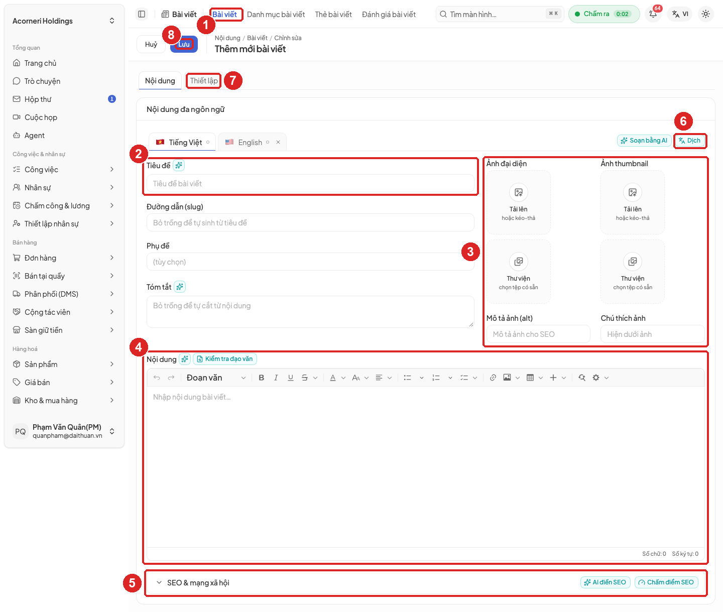Viewport: 723px width, 612px height.
Task: Open the Đánh giá bài viết tab
Action: click(x=389, y=15)
